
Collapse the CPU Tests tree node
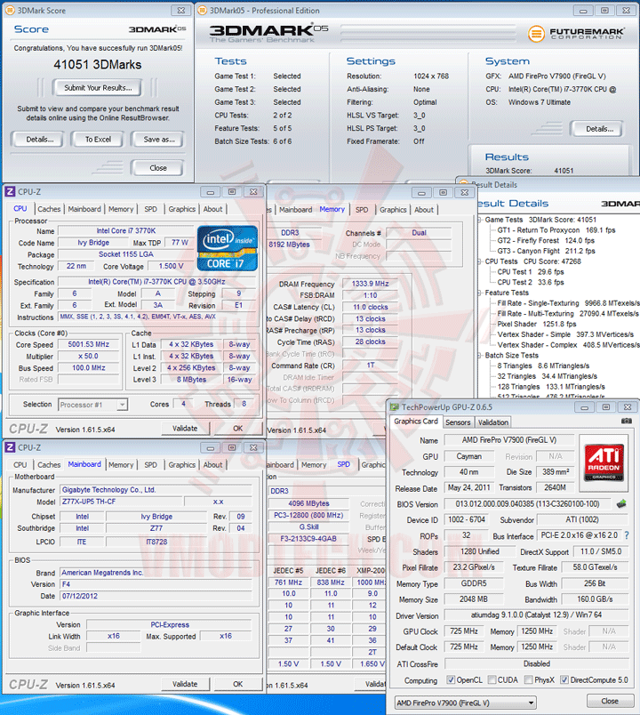point(480,261)
